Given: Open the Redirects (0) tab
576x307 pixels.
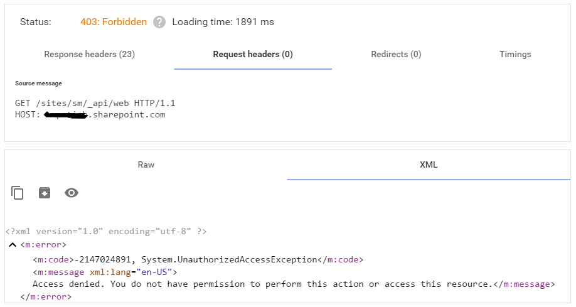Looking at the screenshot, I should pyautogui.click(x=396, y=55).
